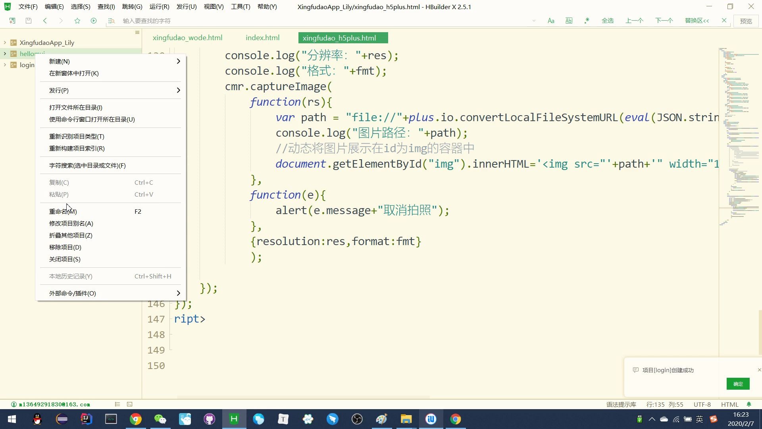This screenshot has height=429, width=762.
Task: Click the file search icon beside search box
Action: tap(112, 21)
